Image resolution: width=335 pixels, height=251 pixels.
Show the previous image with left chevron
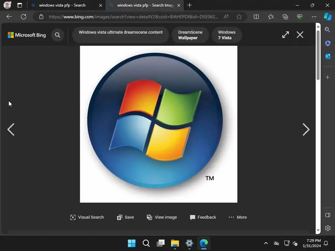11,129
